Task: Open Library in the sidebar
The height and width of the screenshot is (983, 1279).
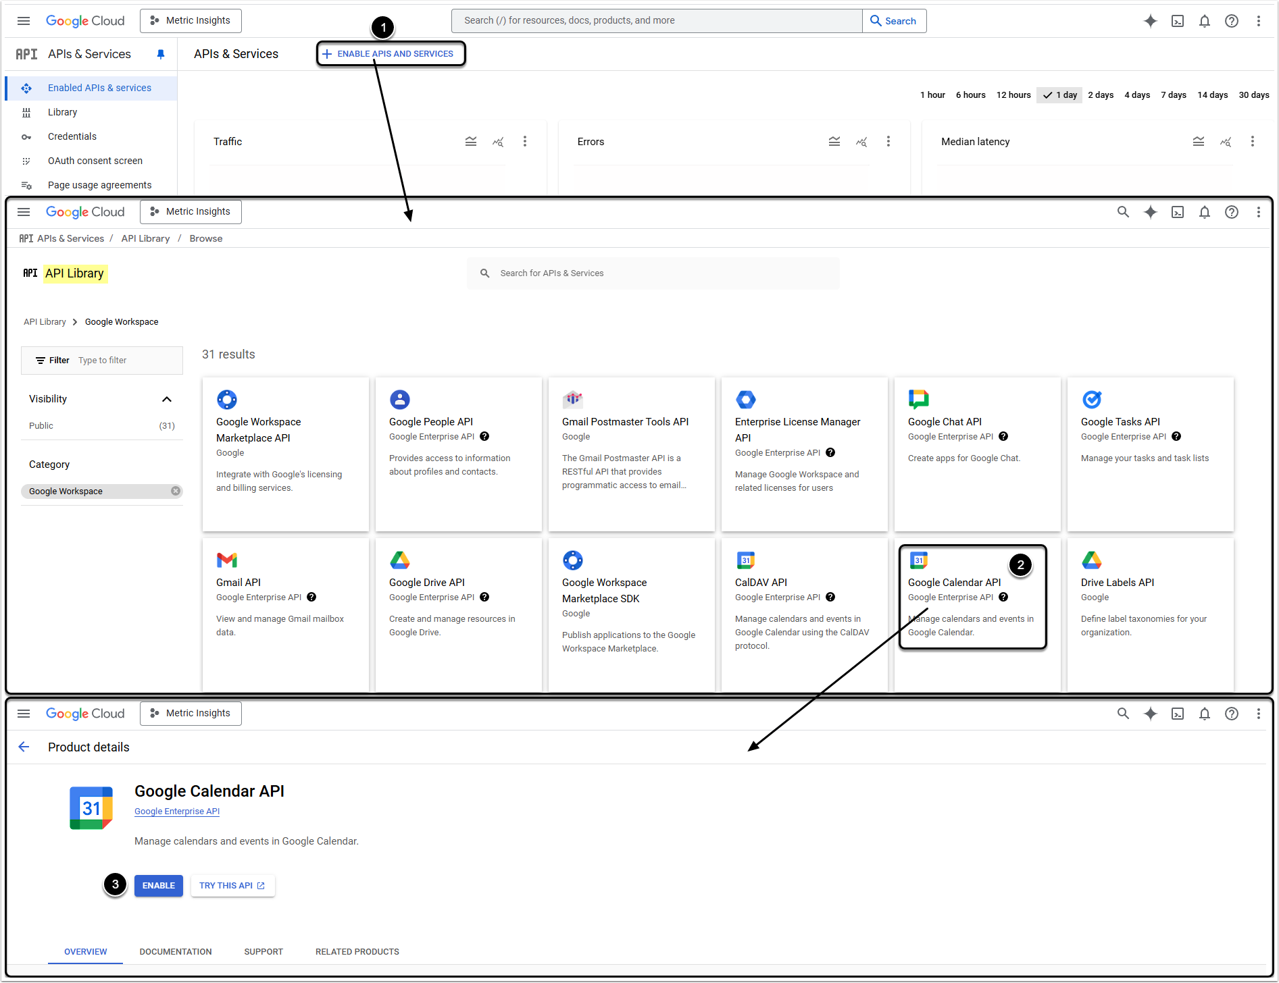Action: click(x=91, y=113)
